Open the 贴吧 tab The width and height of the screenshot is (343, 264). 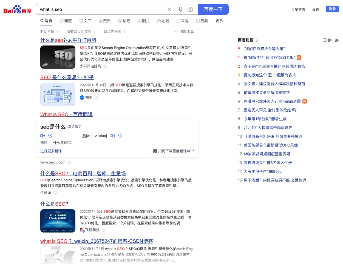coord(124,21)
